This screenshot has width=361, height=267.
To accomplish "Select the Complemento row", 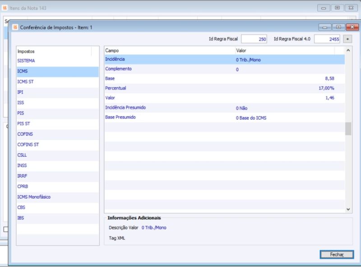I will point(224,69).
